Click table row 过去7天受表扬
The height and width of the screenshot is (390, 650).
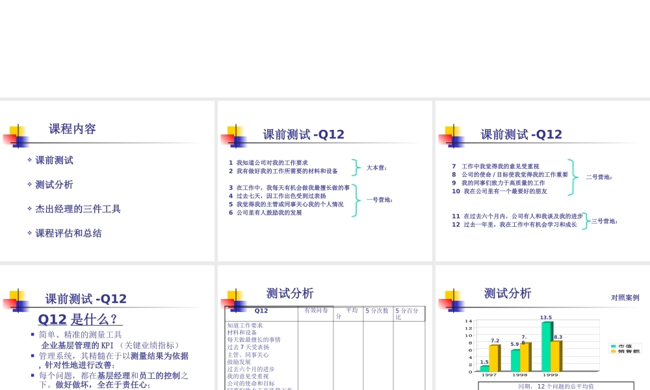click(x=248, y=347)
